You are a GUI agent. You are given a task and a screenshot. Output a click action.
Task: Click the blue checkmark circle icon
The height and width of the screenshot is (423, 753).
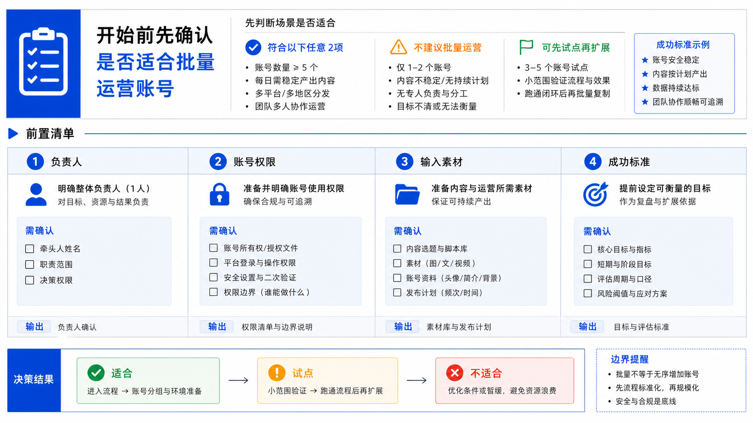click(253, 47)
